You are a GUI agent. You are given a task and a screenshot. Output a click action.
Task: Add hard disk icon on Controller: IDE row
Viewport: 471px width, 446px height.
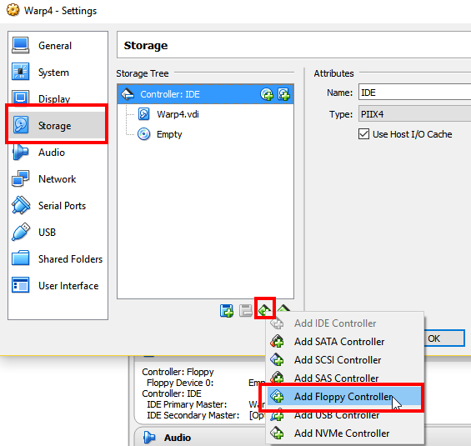click(x=284, y=94)
